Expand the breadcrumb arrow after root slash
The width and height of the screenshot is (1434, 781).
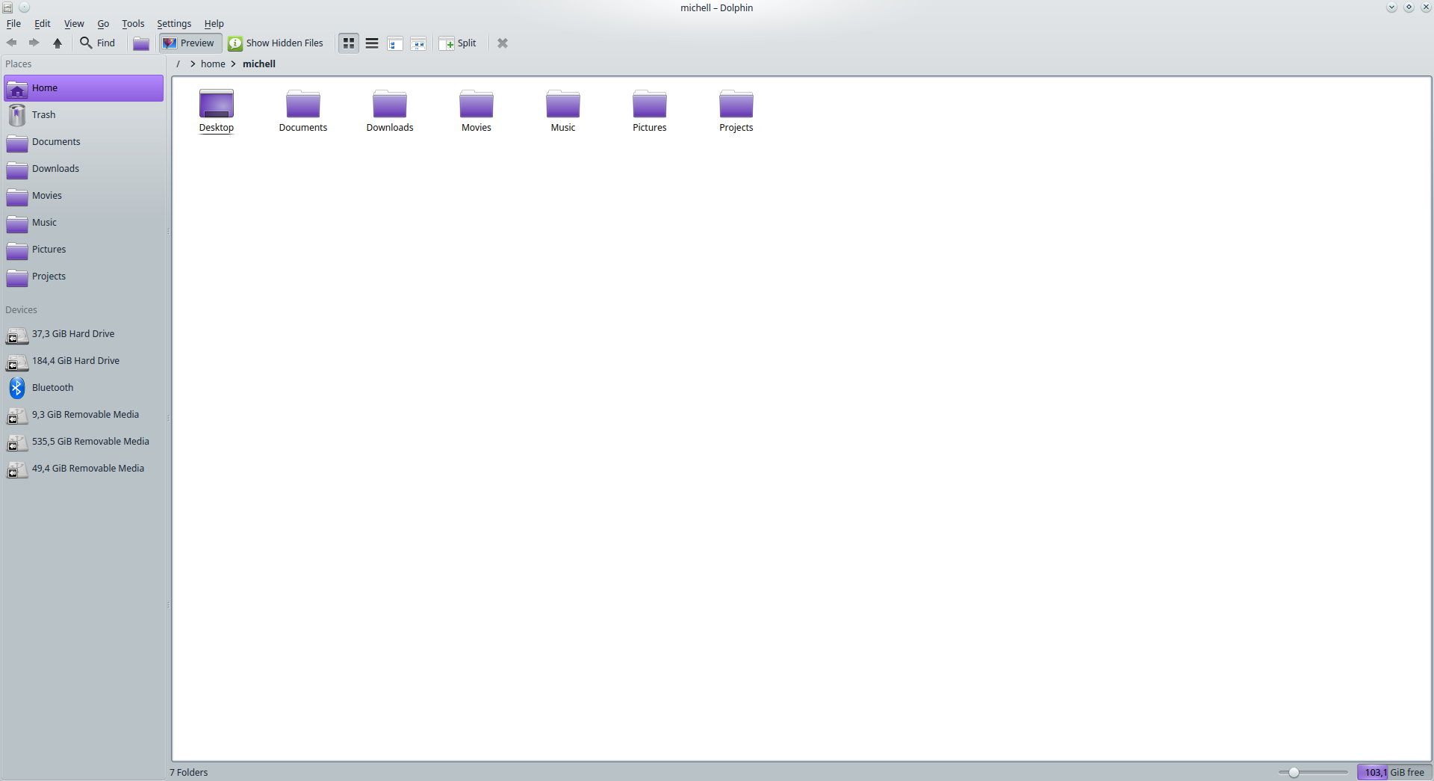click(193, 64)
